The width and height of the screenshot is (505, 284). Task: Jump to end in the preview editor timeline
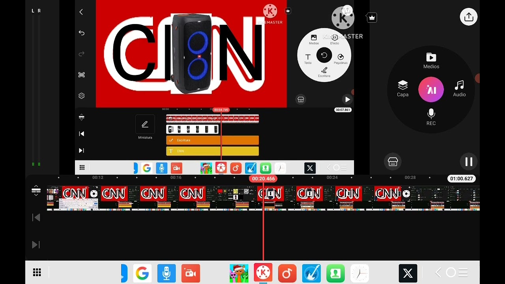pos(82,150)
